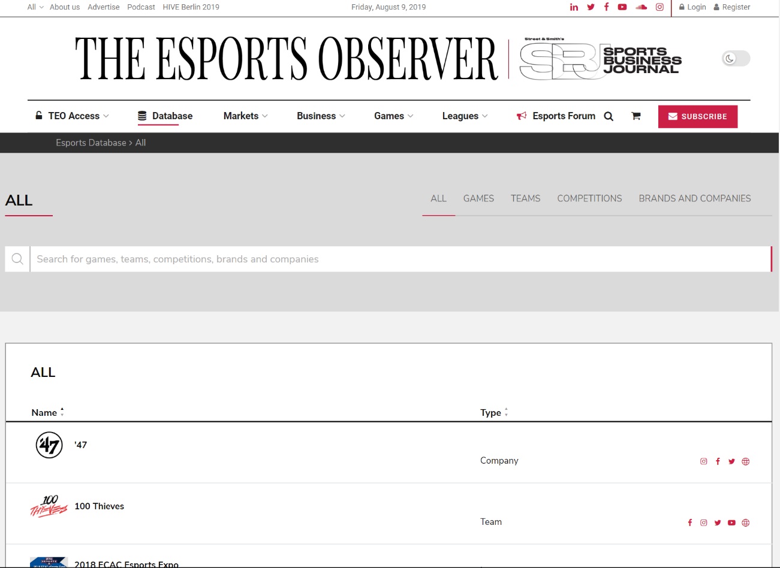Expand the Leagues menu
Screen dimensions: 780x568
[x=465, y=116]
